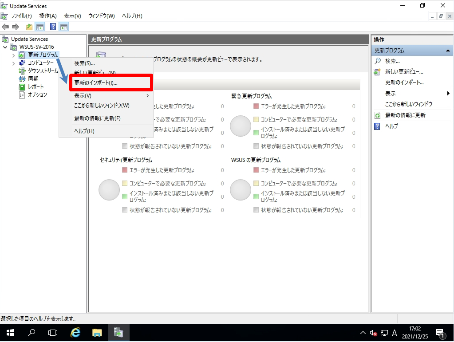Expand the コンピューター tree node chevron

pyautogui.click(x=14, y=63)
